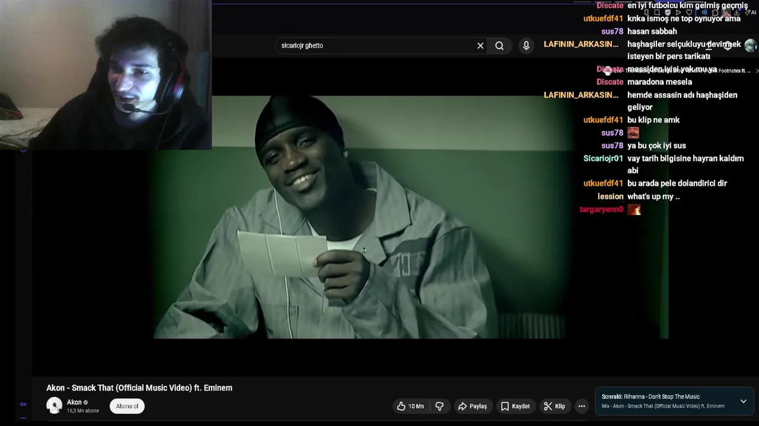Dislike the video with thumbs down
759x426 pixels.
(439, 406)
